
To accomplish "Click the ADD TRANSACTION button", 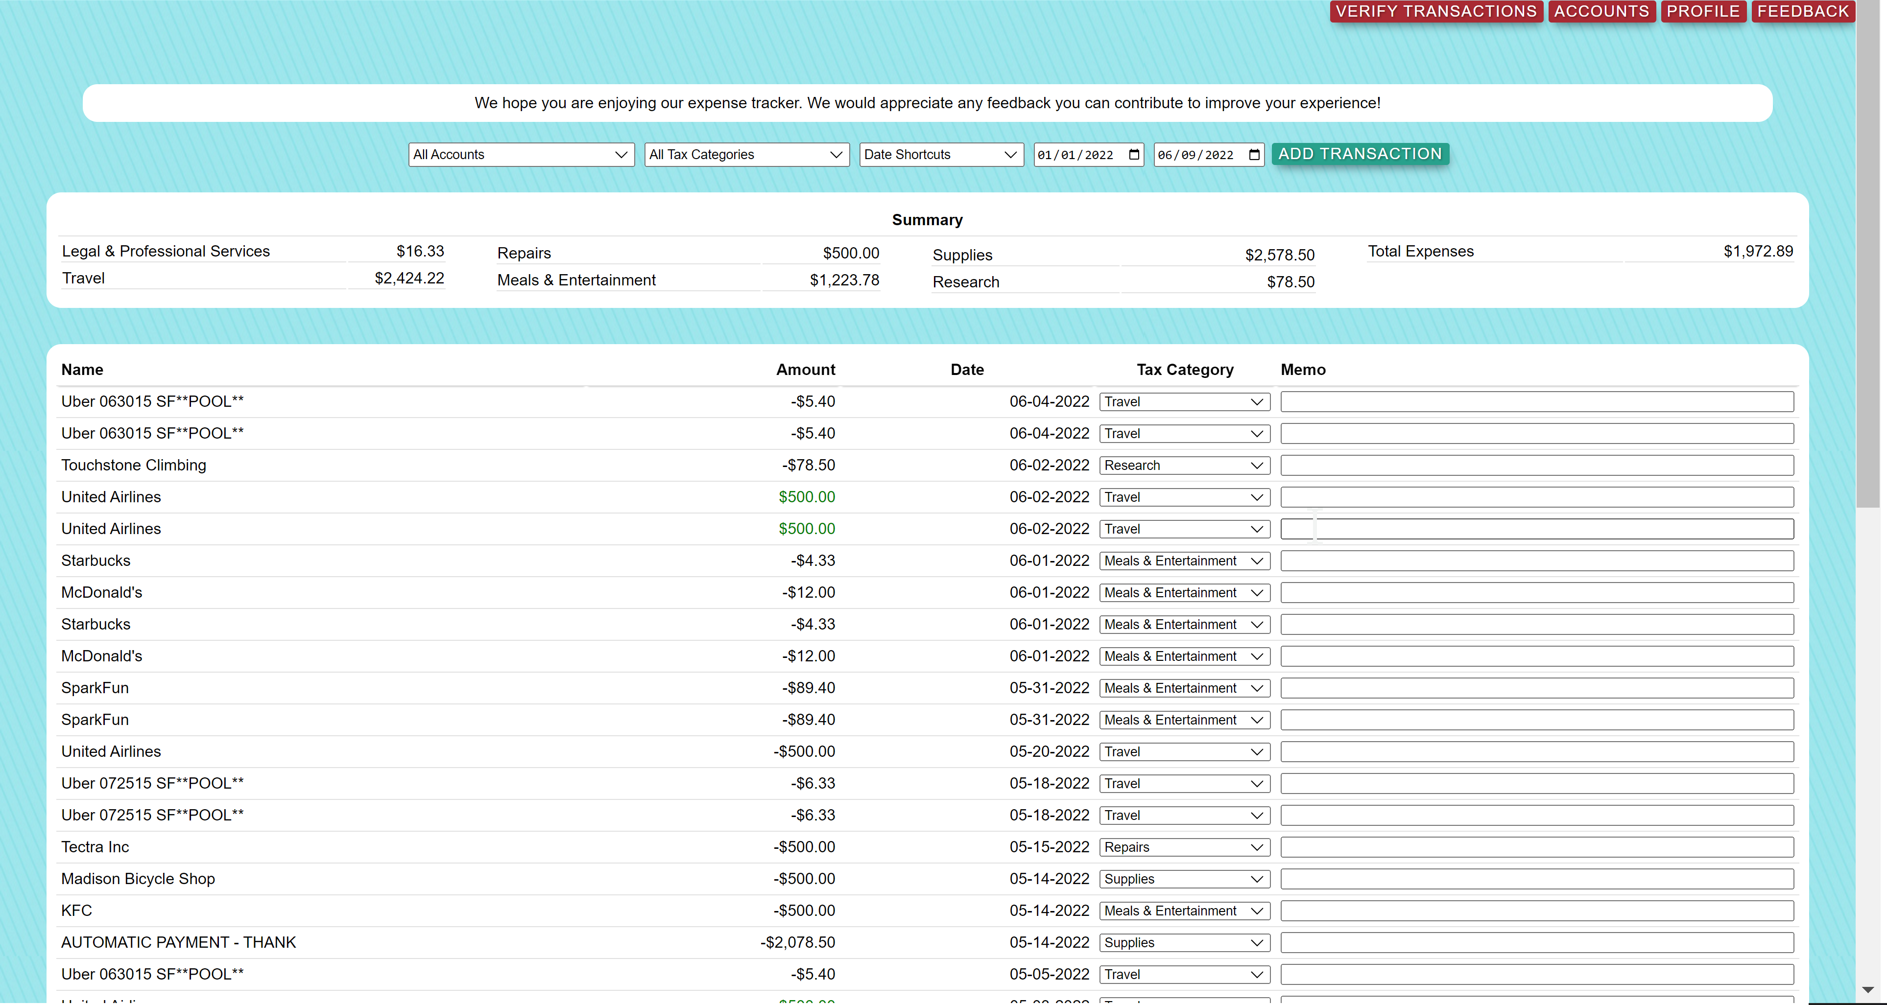I will click(x=1360, y=154).
